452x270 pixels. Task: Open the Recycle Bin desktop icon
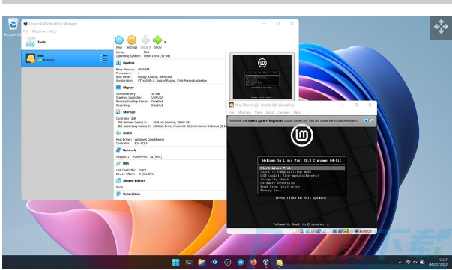pos(13,27)
